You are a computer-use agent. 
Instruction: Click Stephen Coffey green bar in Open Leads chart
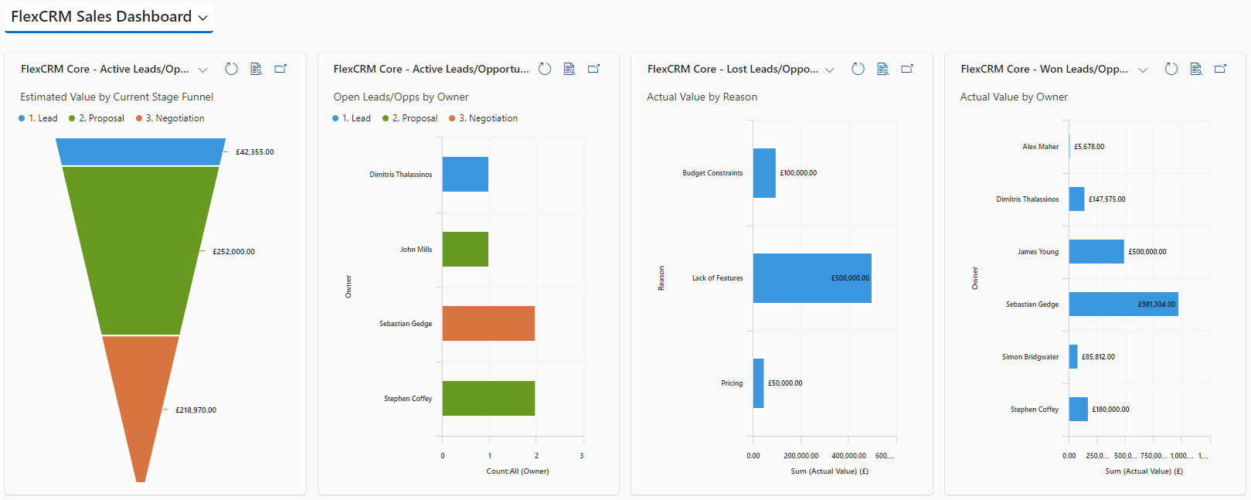click(x=488, y=398)
